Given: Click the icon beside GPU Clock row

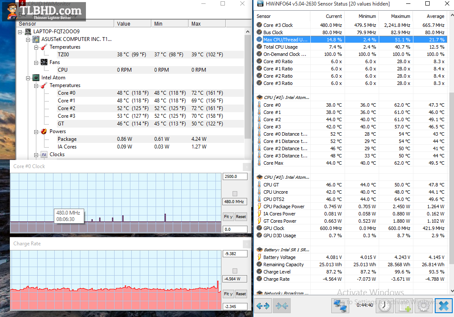Looking at the screenshot, I should 259,228.
